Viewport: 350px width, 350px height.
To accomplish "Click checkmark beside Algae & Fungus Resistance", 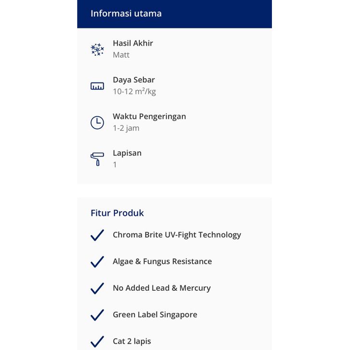I will pos(97,262).
